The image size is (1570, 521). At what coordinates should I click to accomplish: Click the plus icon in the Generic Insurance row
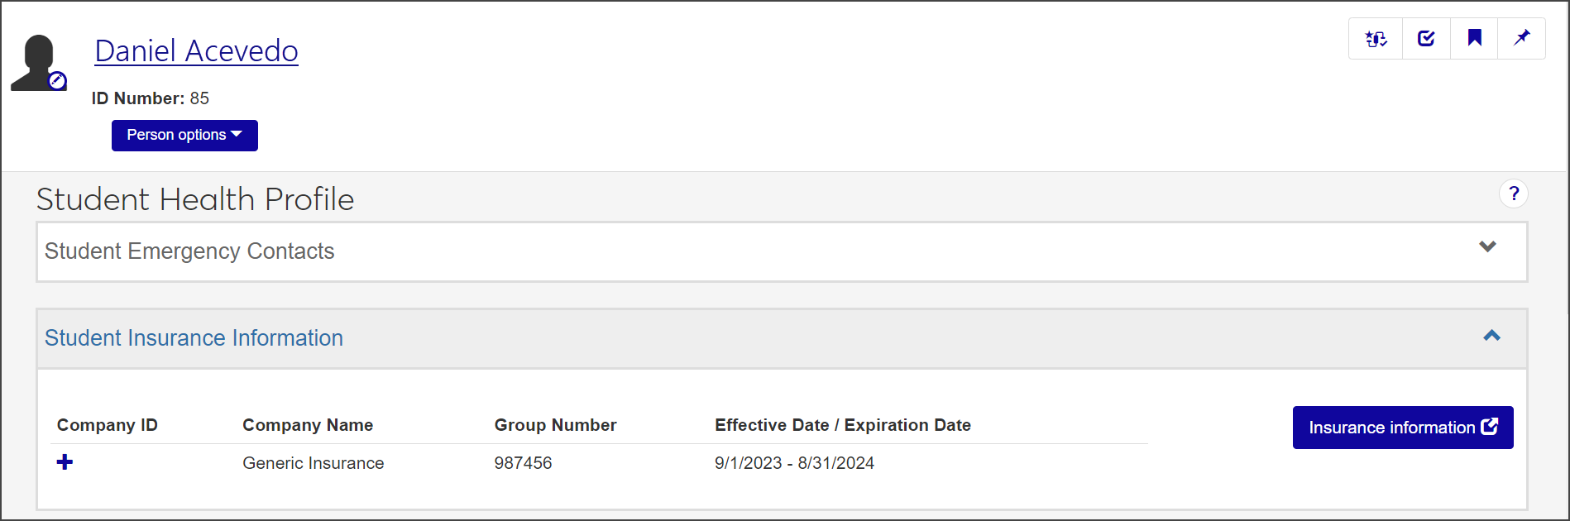[x=65, y=462]
